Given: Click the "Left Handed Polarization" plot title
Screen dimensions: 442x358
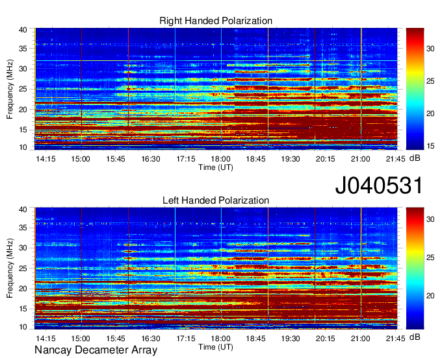Looking at the screenshot, I should tap(216, 200).
